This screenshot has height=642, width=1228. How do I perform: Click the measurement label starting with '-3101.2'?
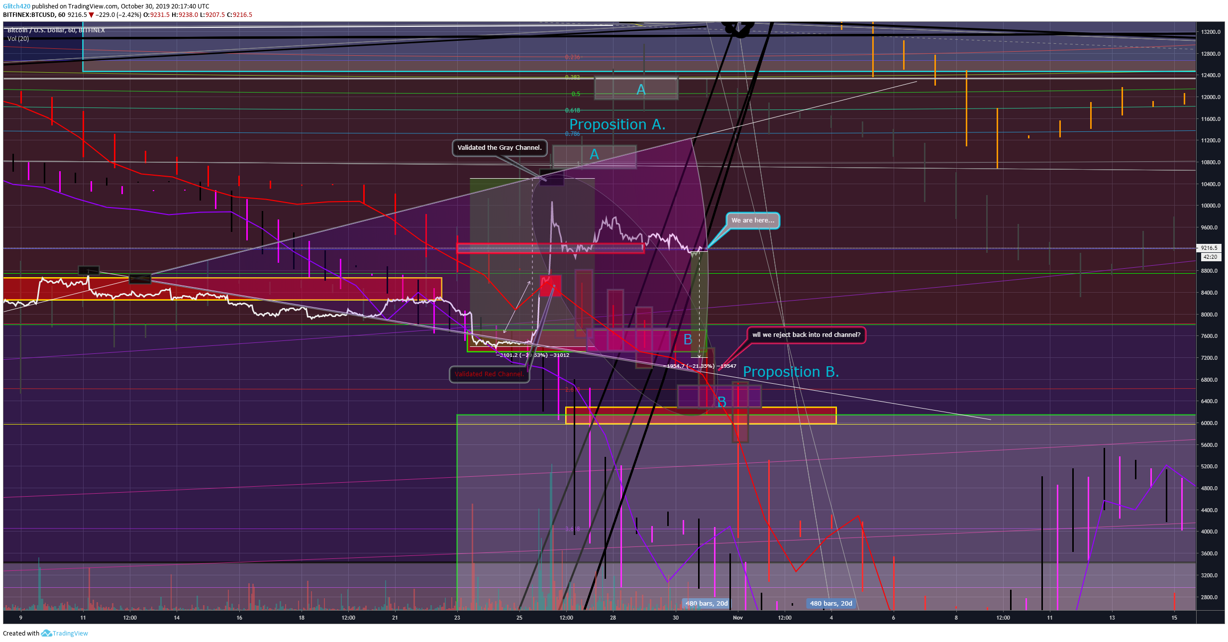pyautogui.click(x=532, y=355)
